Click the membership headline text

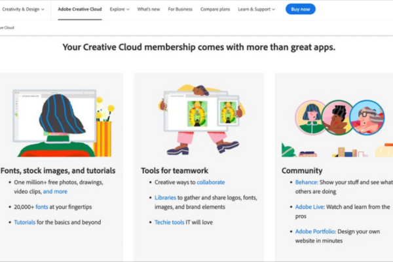click(x=198, y=47)
